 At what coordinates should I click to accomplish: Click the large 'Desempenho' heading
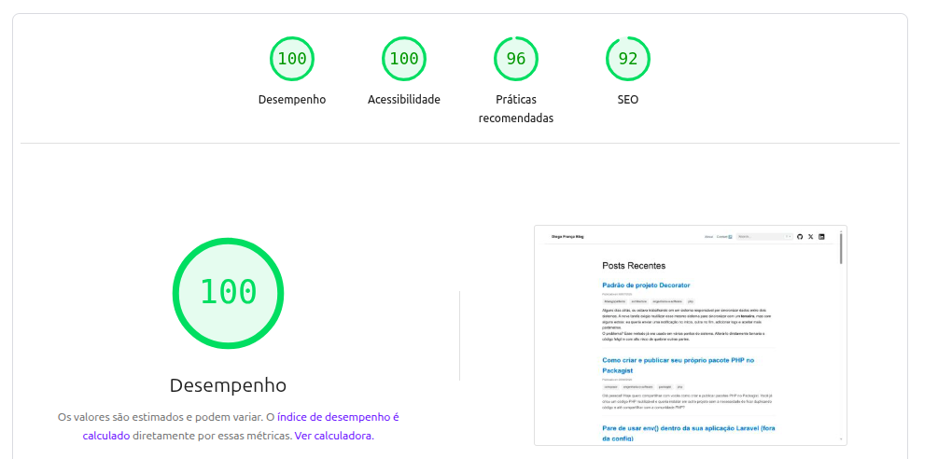228,385
